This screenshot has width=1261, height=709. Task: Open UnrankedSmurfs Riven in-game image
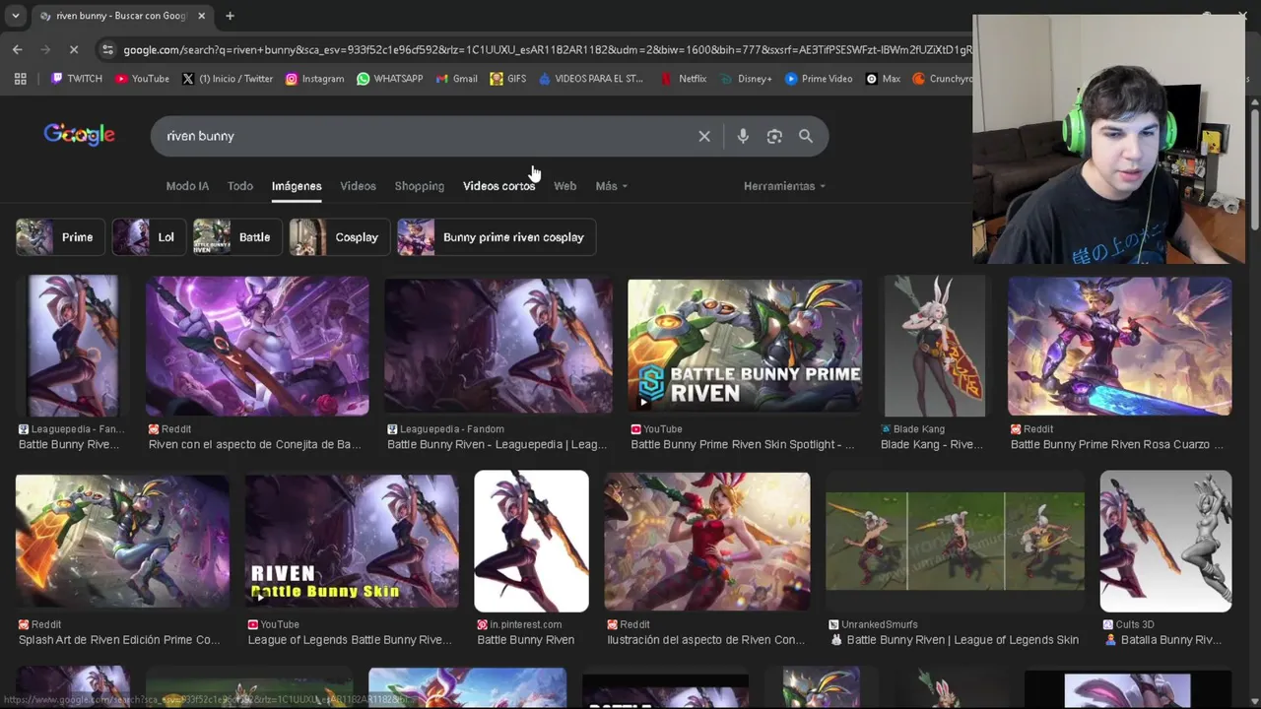coord(955,541)
